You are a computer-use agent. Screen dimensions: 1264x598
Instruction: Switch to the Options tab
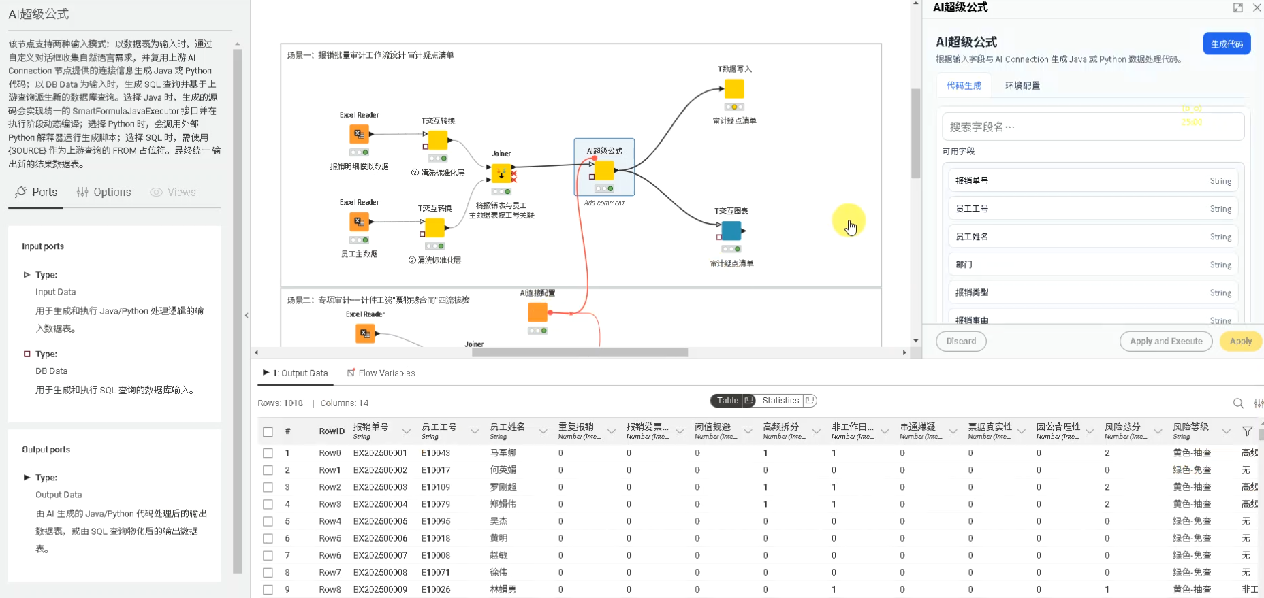104,193
